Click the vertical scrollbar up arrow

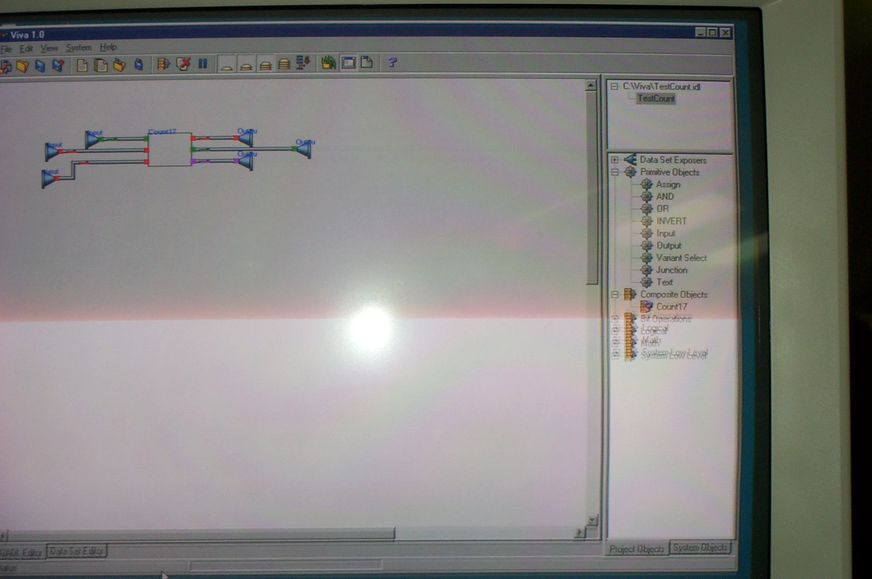[591, 86]
